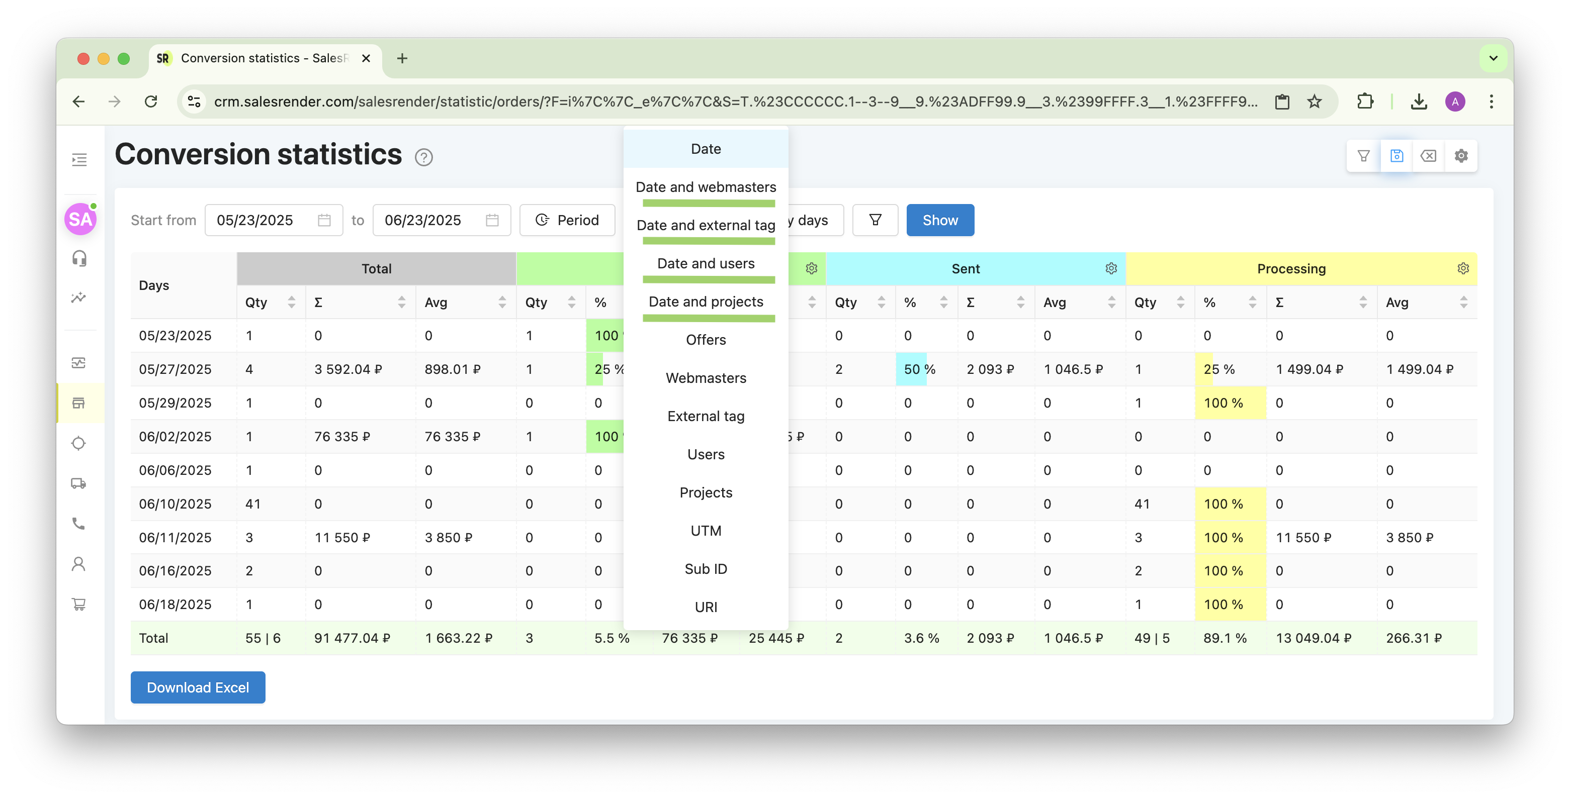Select Users grouping option
The height and width of the screenshot is (799, 1570).
tap(706, 454)
